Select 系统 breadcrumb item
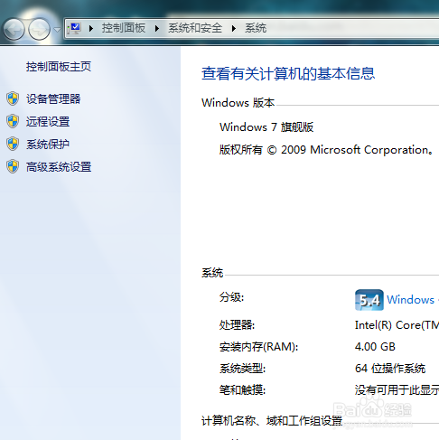Viewport: 439px width, 440px height. pyautogui.click(x=256, y=28)
